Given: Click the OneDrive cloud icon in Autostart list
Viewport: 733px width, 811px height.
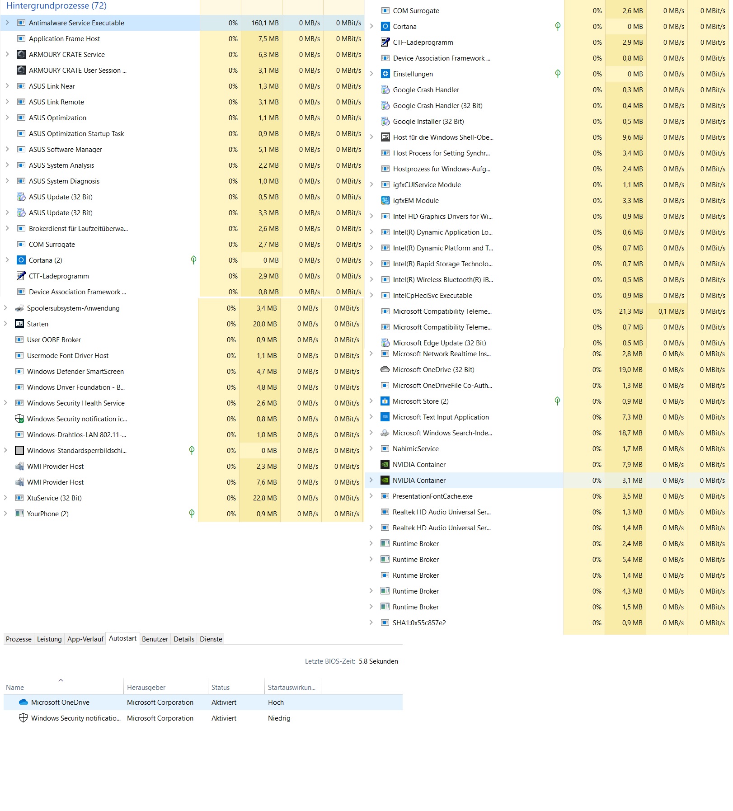Looking at the screenshot, I should click(x=23, y=703).
